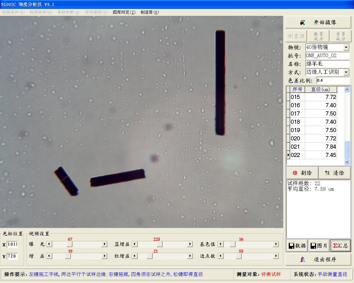Click the red delete icon for 剔除
Viewport: 354px width, 283px height.
coord(295,173)
